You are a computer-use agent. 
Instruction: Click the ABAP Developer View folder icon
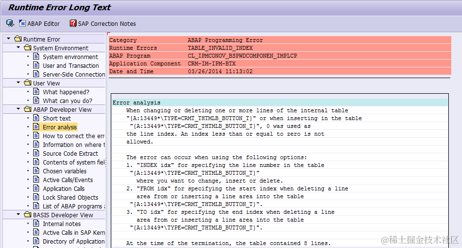click(x=28, y=109)
